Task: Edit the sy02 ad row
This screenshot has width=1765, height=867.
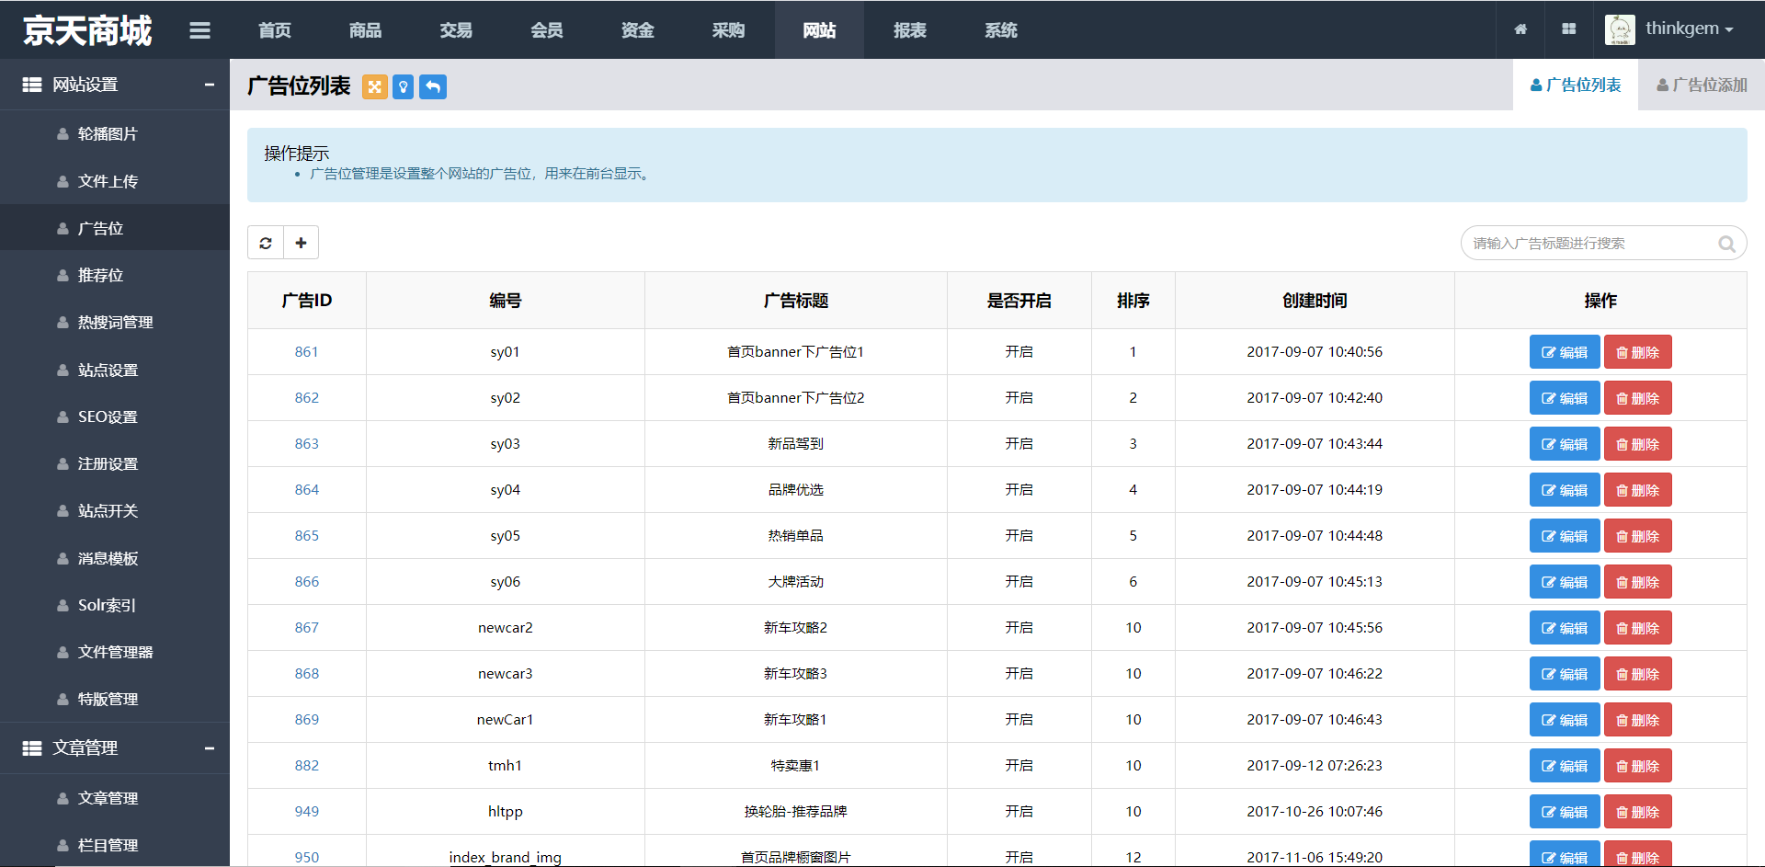Action: coord(1565,398)
